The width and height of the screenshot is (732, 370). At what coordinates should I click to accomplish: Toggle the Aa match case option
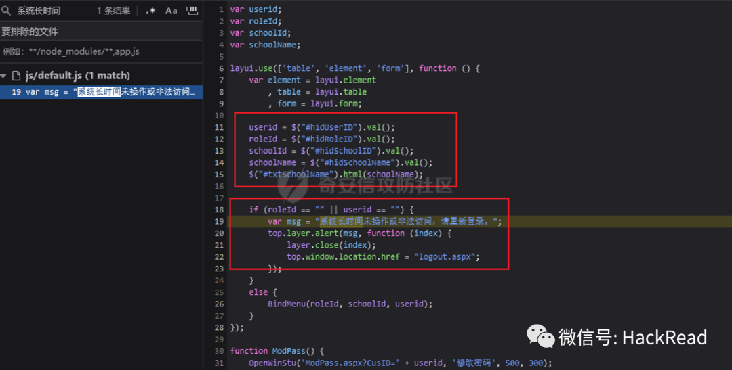point(171,10)
